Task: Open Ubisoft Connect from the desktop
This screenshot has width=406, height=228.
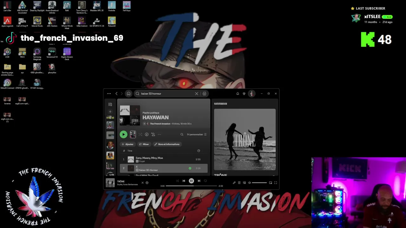Action: 7,84
